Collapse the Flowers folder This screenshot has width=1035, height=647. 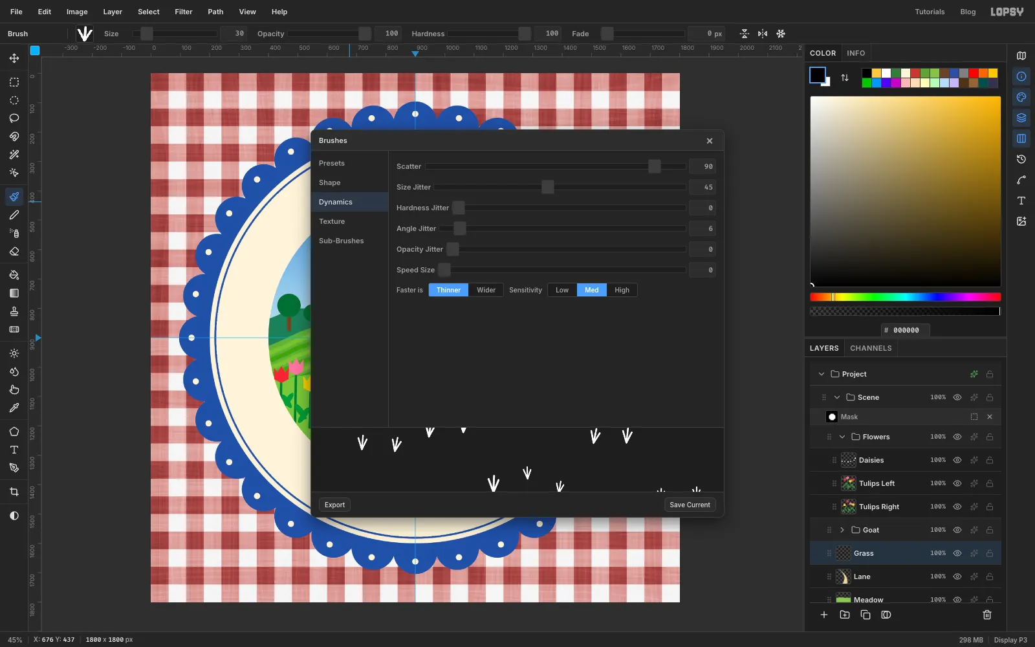pos(842,437)
